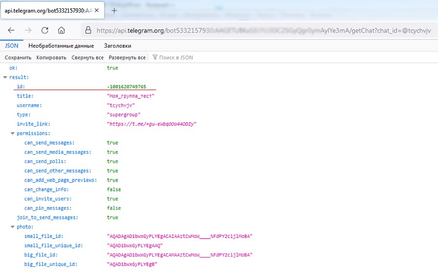This screenshot has width=438, height=279.
Task: Click the type value "supergroup"
Action: pos(124,114)
